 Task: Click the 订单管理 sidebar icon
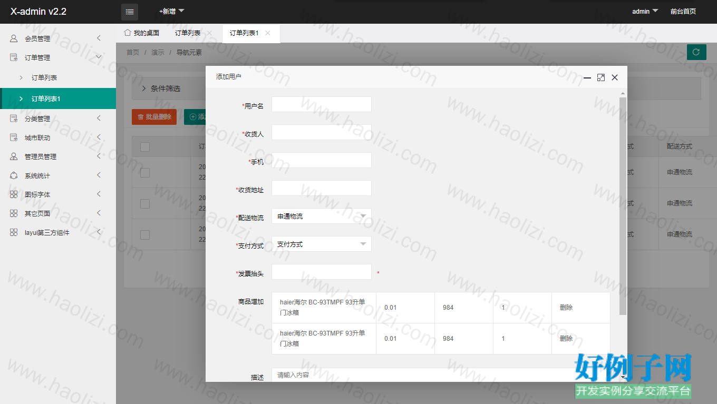point(14,57)
